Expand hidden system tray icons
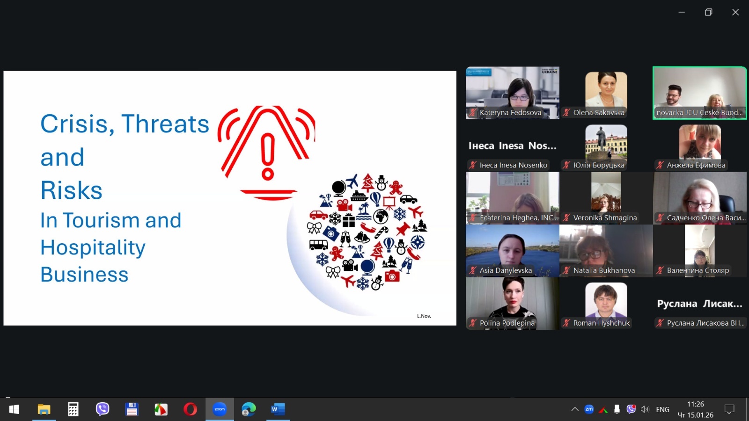 point(575,409)
